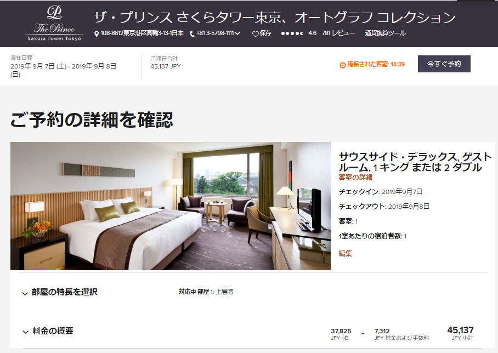Image resolution: width=498 pixels, height=353 pixels.
Task: Click the hotel room photo
Action: pyautogui.click(x=171, y=206)
